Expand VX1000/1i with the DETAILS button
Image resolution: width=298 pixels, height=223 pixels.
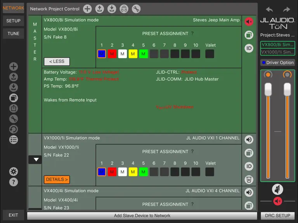(x=57, y=179)
